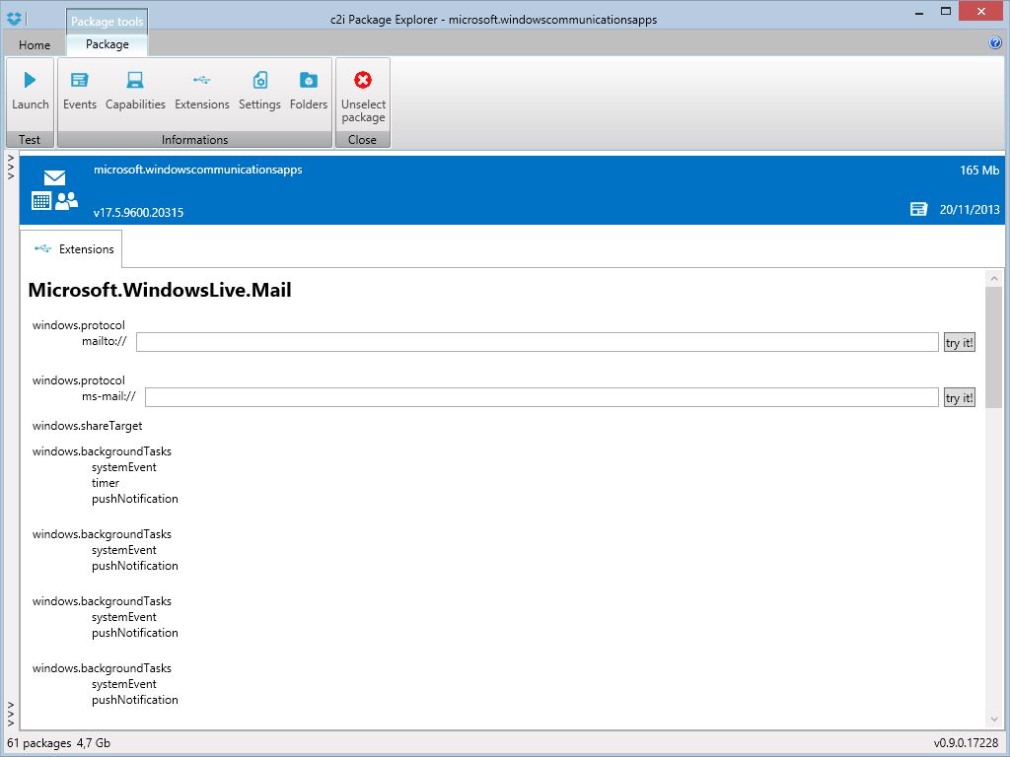The width and height of the screenshot is (1010, 757).
Task: Close the c2i Package Explorer window
Action: 981,11
